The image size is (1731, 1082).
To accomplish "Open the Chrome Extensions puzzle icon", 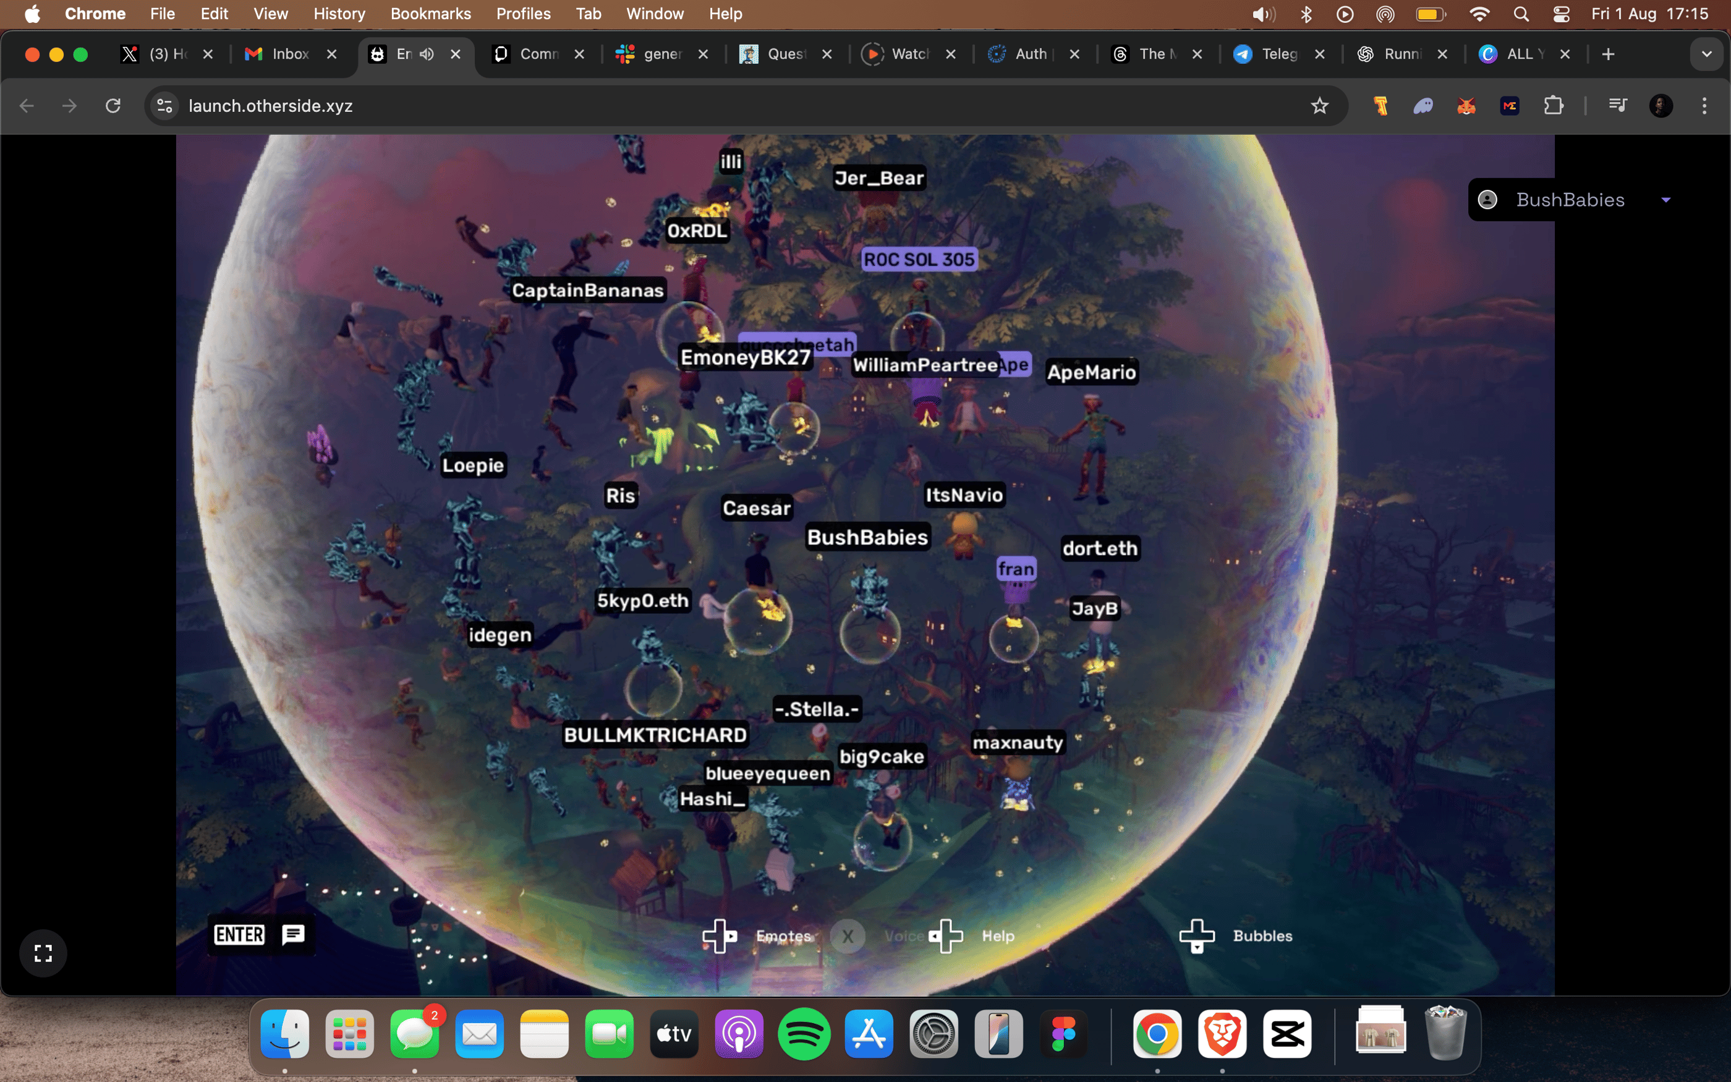I will pyautogui.click(x=1553, y=106).
